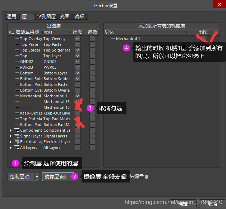This screenshot has height=209, width=226.
Task: Click the PCB1 column header
Action: [x=56, y=33]
